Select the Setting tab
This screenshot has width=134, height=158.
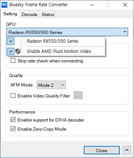tap(10, 14)
